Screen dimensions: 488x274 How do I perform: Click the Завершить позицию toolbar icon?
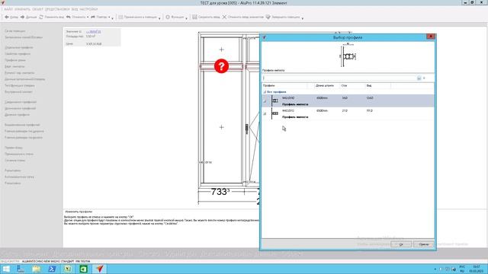tap(268, 17)
